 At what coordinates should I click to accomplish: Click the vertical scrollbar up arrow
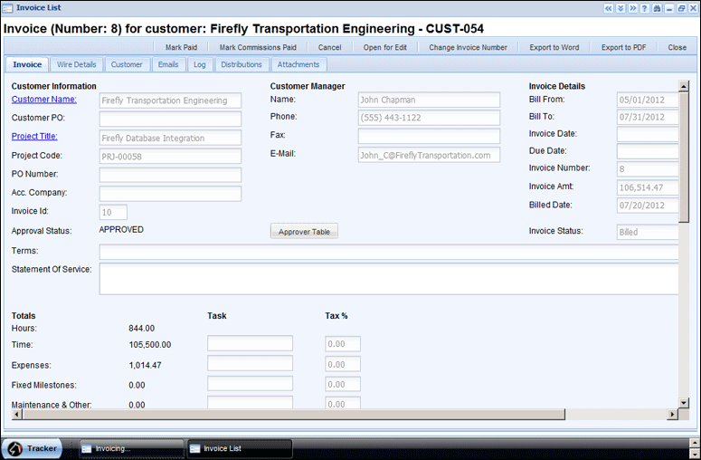684,85
